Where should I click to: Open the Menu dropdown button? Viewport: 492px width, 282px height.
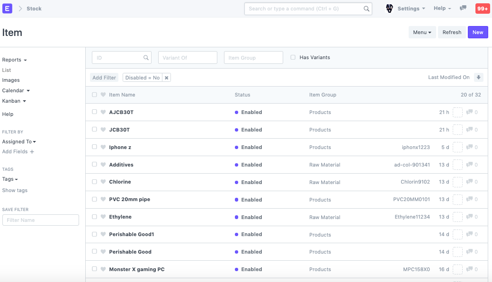422,32
